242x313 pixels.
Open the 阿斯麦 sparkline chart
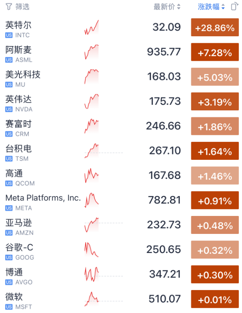pyautogui.click(x=92, y=52)
